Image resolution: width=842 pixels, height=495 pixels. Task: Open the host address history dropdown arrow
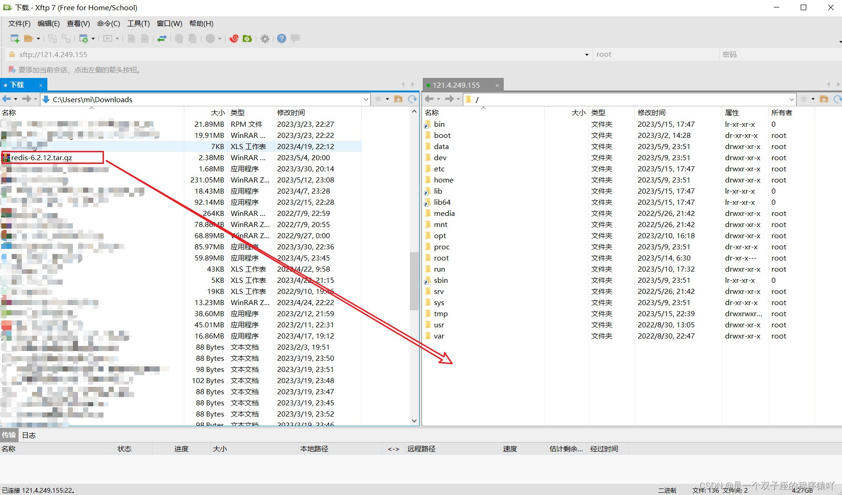tap(587, 54)
